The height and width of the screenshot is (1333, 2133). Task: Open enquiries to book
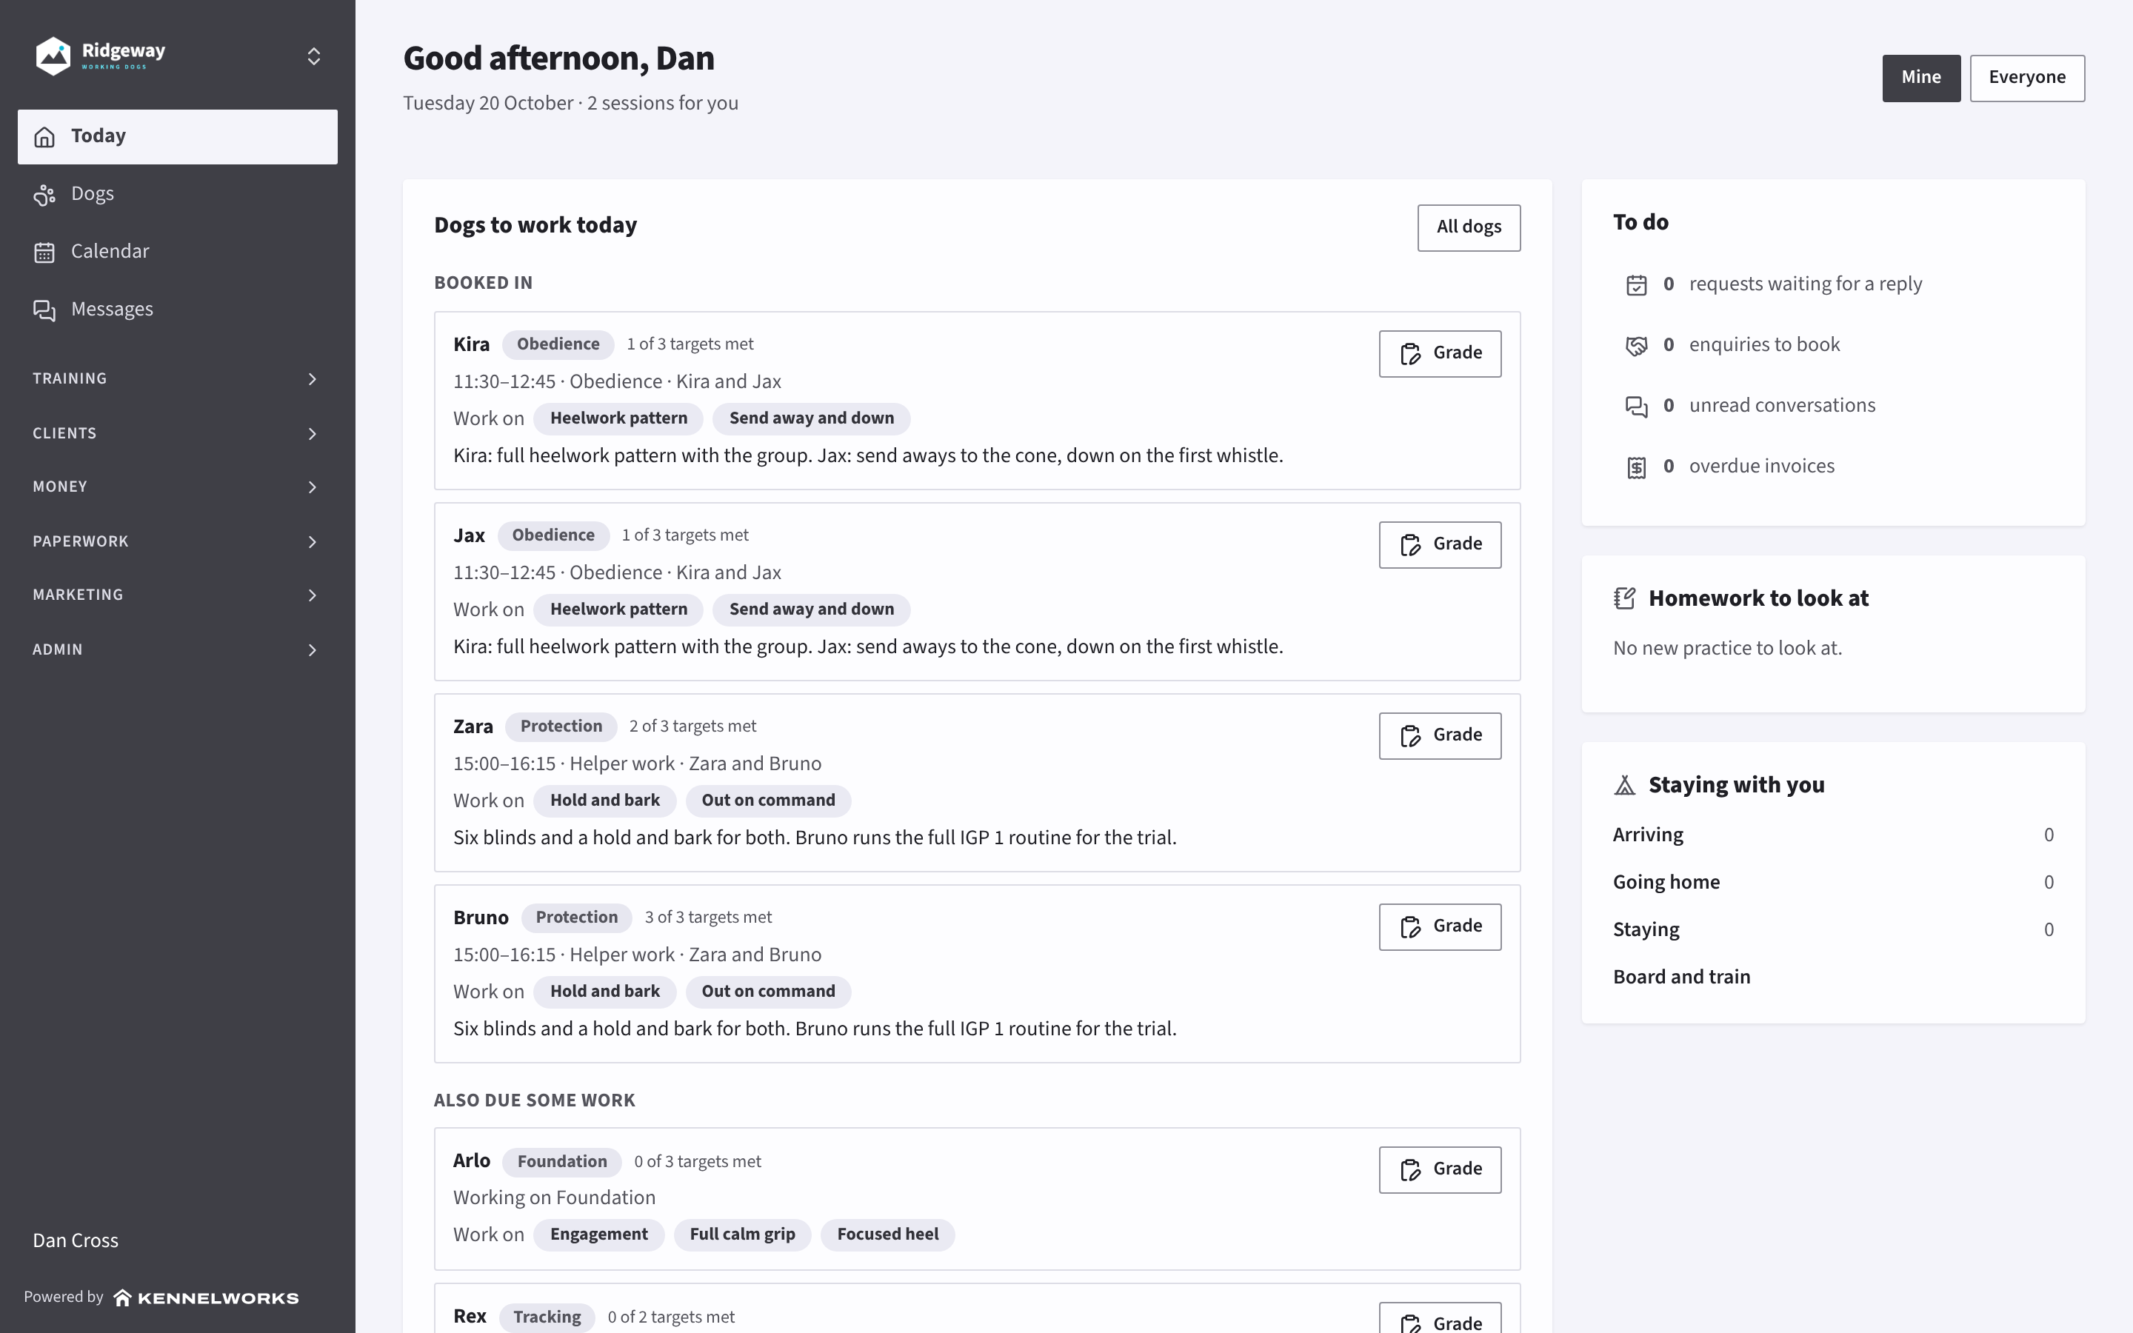(x=1833, y=344)
